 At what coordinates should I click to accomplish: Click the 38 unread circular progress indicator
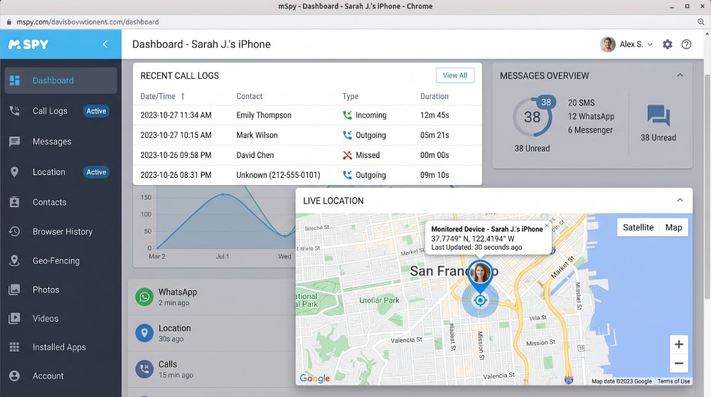click(x=533, y=116)
